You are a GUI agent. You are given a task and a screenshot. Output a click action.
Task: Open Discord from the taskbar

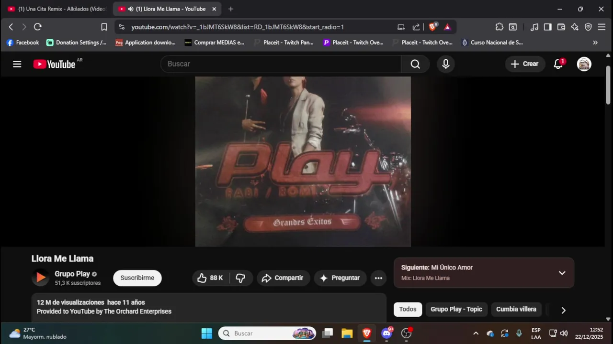click(386, 333)
